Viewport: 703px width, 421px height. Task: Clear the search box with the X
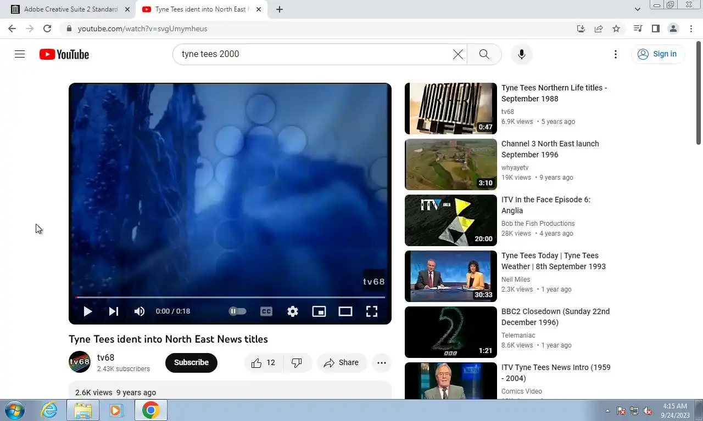pos(457,54)
